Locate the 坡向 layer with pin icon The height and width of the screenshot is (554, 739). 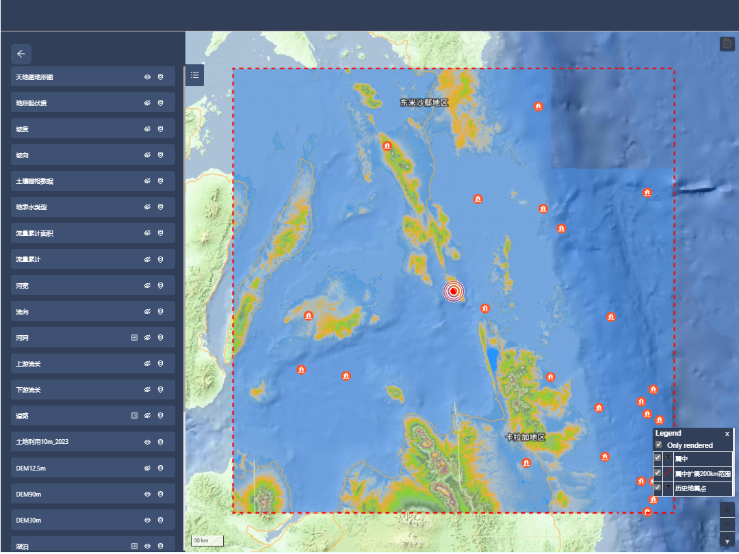tap(160, 155)
